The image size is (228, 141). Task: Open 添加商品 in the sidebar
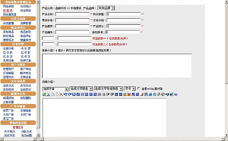tap(8, 32)
